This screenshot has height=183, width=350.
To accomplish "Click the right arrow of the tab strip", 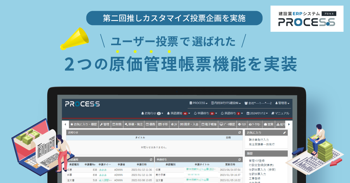I will coord(289,124).
